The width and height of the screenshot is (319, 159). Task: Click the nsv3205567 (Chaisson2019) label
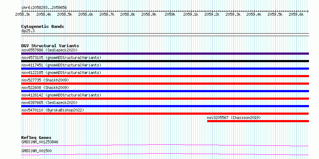click(234, 118)
